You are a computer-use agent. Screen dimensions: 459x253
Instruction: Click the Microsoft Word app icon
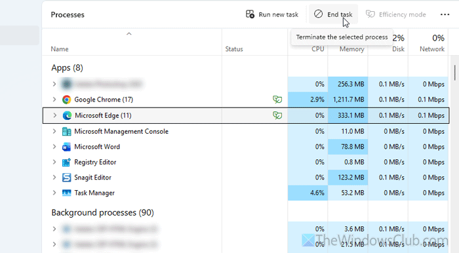(x=66, y=147)
